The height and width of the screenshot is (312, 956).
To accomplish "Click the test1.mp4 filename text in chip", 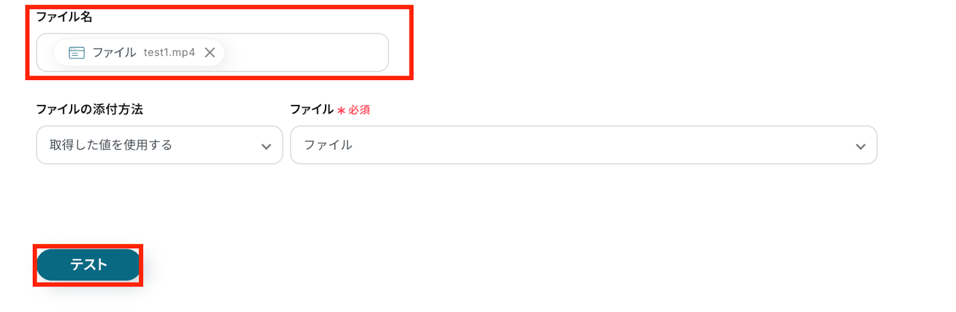I will [169, 52].
